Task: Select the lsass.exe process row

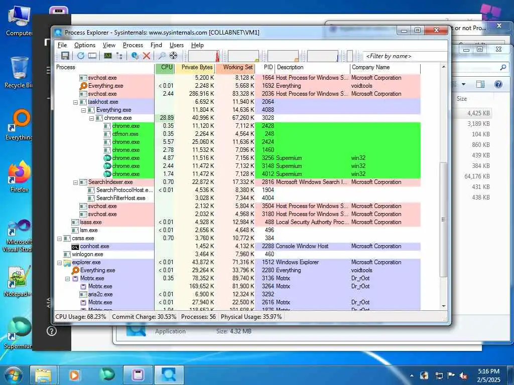Action: 238,222
